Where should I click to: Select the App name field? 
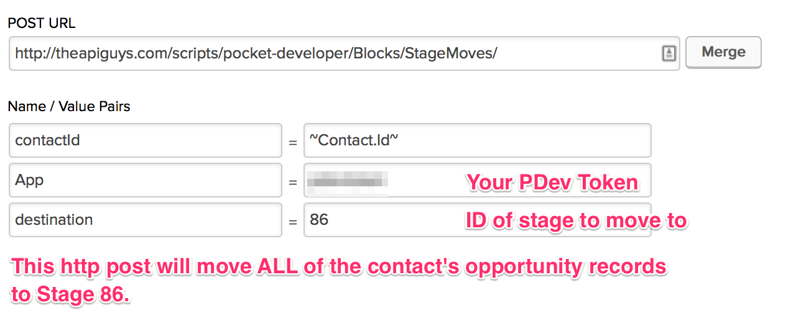click(146, 180)
